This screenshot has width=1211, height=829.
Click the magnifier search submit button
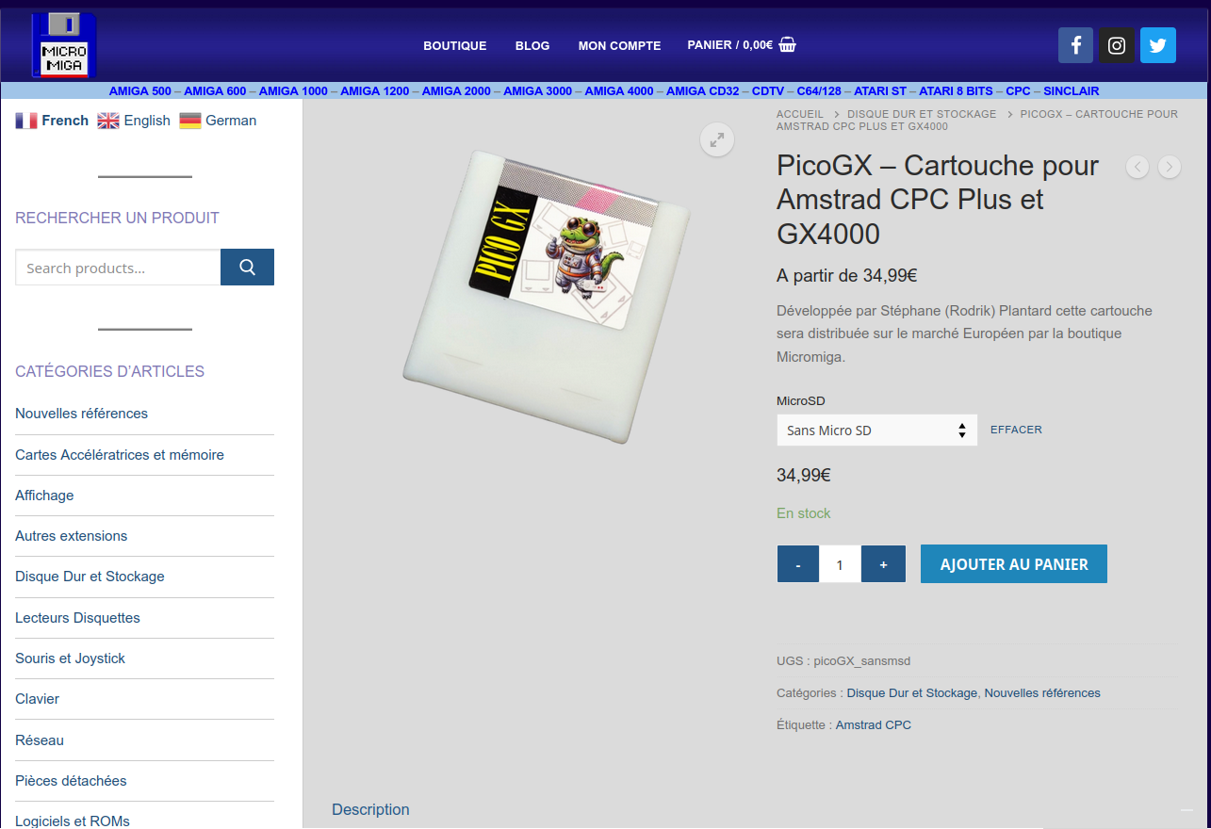pos(247,268)
